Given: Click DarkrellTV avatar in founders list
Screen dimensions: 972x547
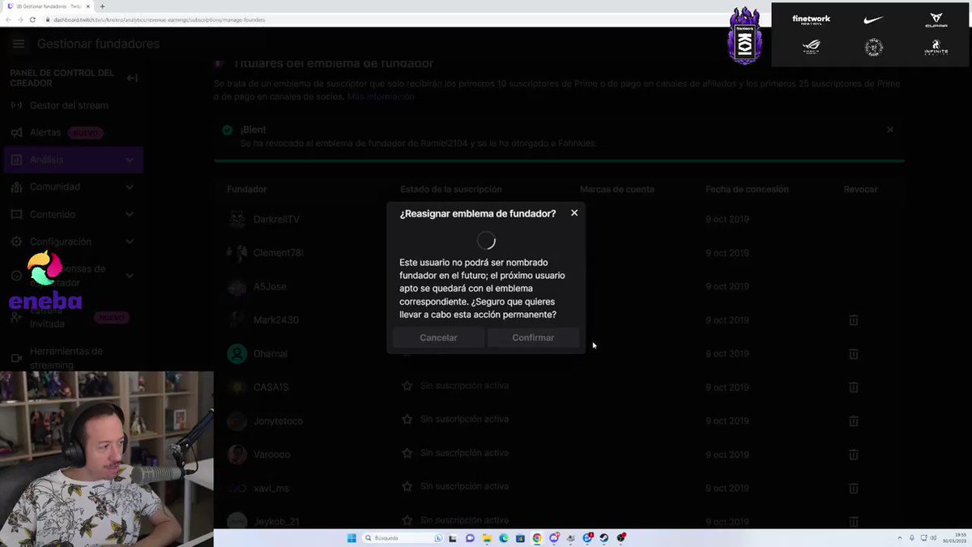Looking at the screenshot, I should (237, 219).
